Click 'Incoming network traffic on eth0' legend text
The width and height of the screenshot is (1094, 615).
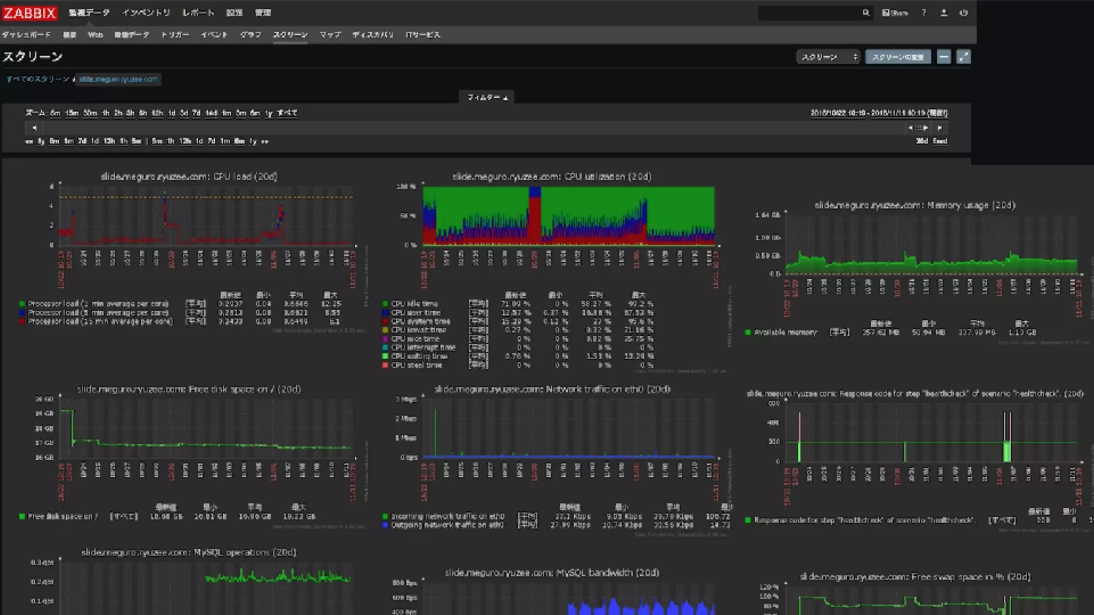click(x=448, y=516)
